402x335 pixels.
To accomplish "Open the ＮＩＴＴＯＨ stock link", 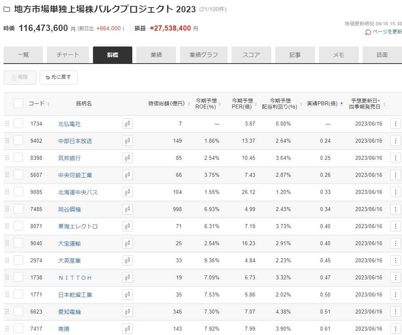I will (x=75, y=278).
